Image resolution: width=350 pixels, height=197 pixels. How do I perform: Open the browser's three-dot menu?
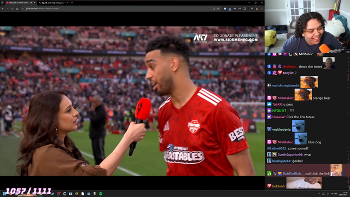point(262,9)
